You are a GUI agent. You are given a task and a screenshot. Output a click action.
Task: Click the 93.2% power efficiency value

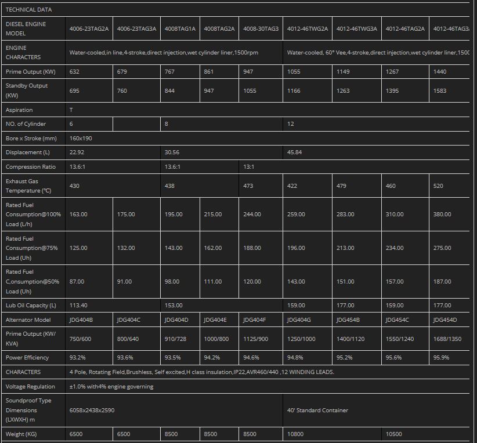[x=77, y=358]
